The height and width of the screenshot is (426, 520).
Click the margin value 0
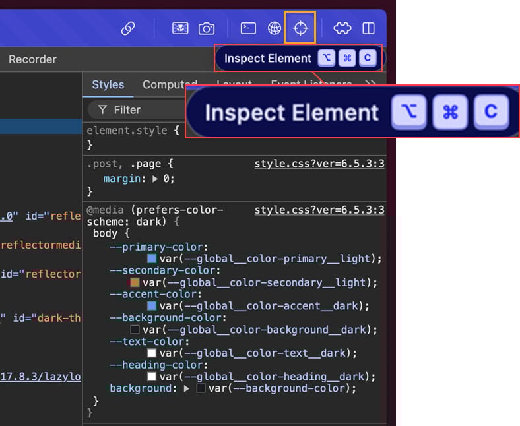(x=166, y=179)
